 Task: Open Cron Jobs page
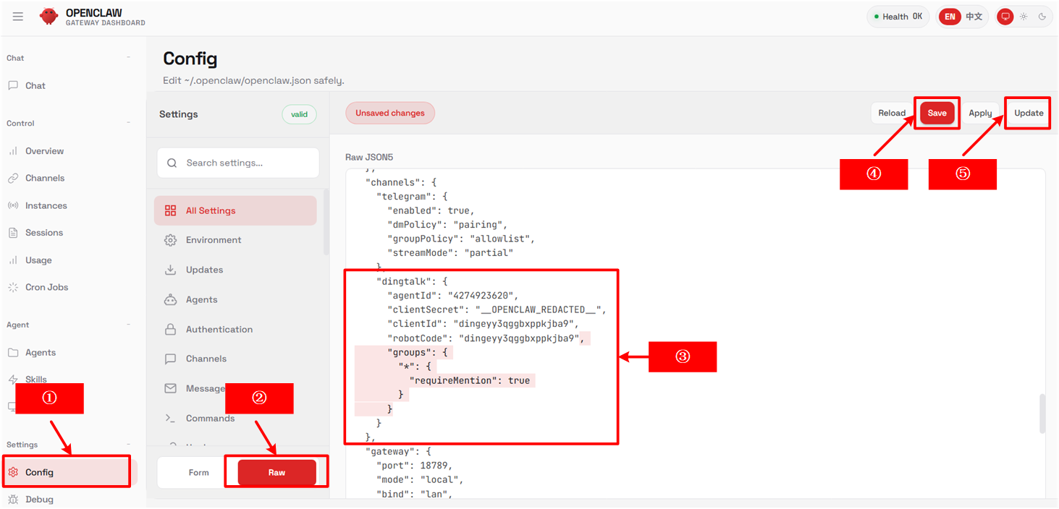click(46, 287)
